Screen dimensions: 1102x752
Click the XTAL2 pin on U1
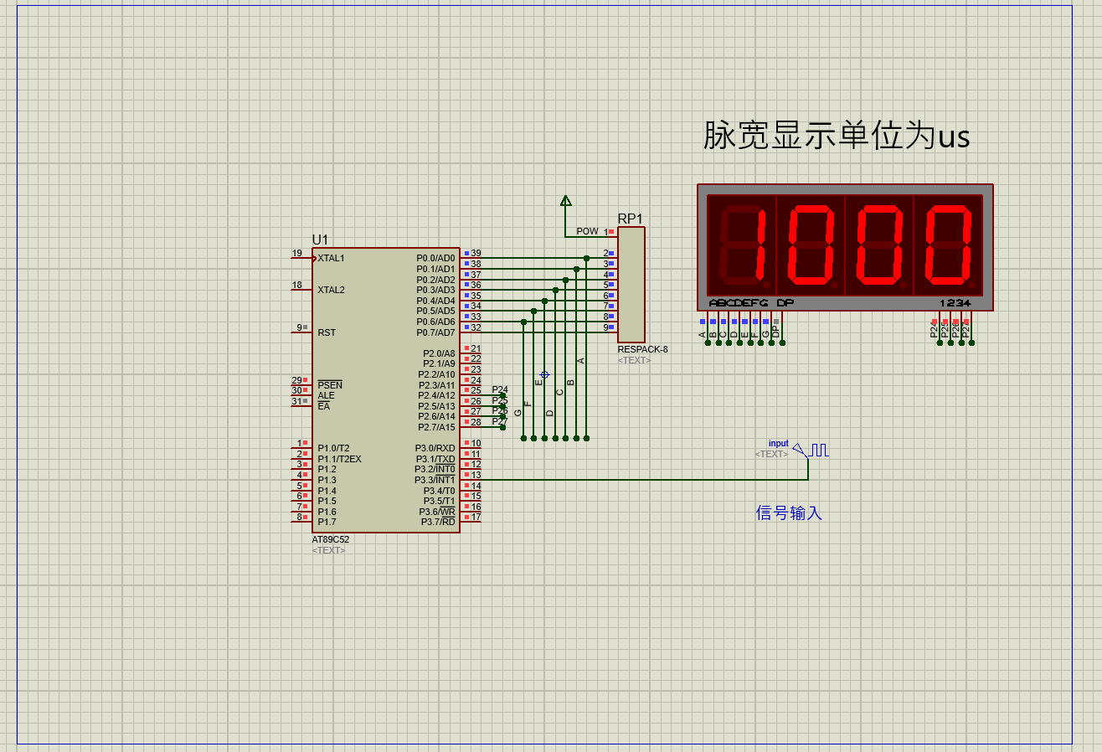tap(331, 290)
